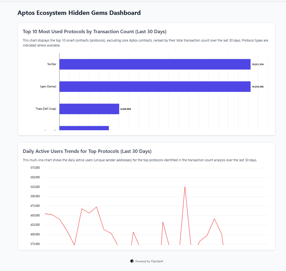Click the 500,000 y-axis label
Viewport: 286px width, 271px height.
[x=35, y=196]
